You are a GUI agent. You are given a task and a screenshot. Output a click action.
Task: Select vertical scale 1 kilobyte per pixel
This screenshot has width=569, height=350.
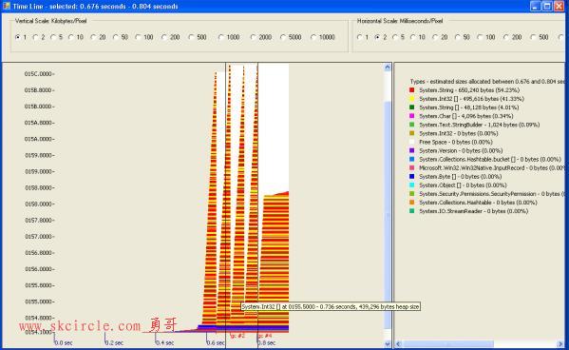pyautogui.click(x=17, y=37)
